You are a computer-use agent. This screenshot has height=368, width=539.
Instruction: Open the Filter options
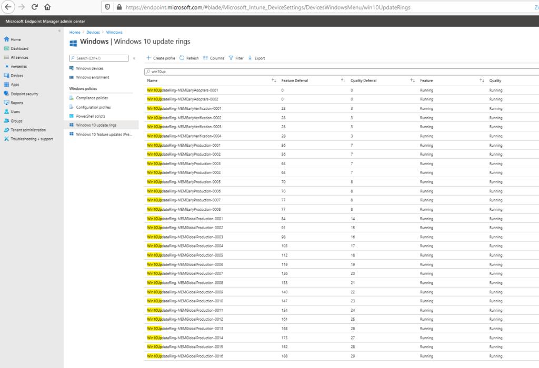click(x=236, y=58)
